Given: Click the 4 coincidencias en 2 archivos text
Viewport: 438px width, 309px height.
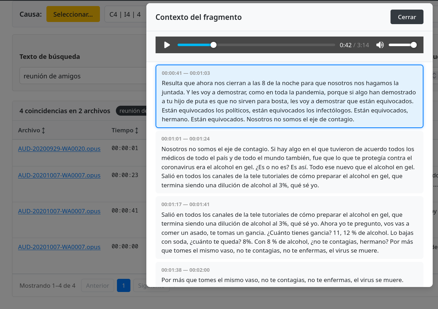Looking at the screenshot, I should (65, 111).
